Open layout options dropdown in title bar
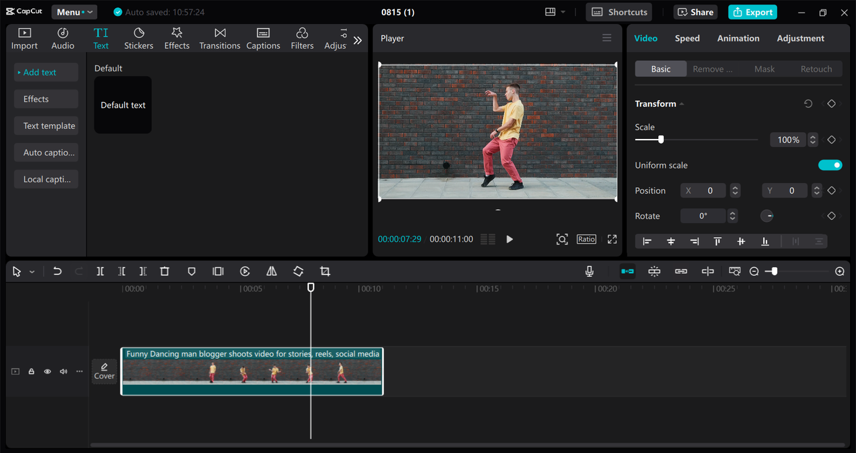The height and width of the screenshot is (453, 856). pyautogui.click(x=555, y=12)
